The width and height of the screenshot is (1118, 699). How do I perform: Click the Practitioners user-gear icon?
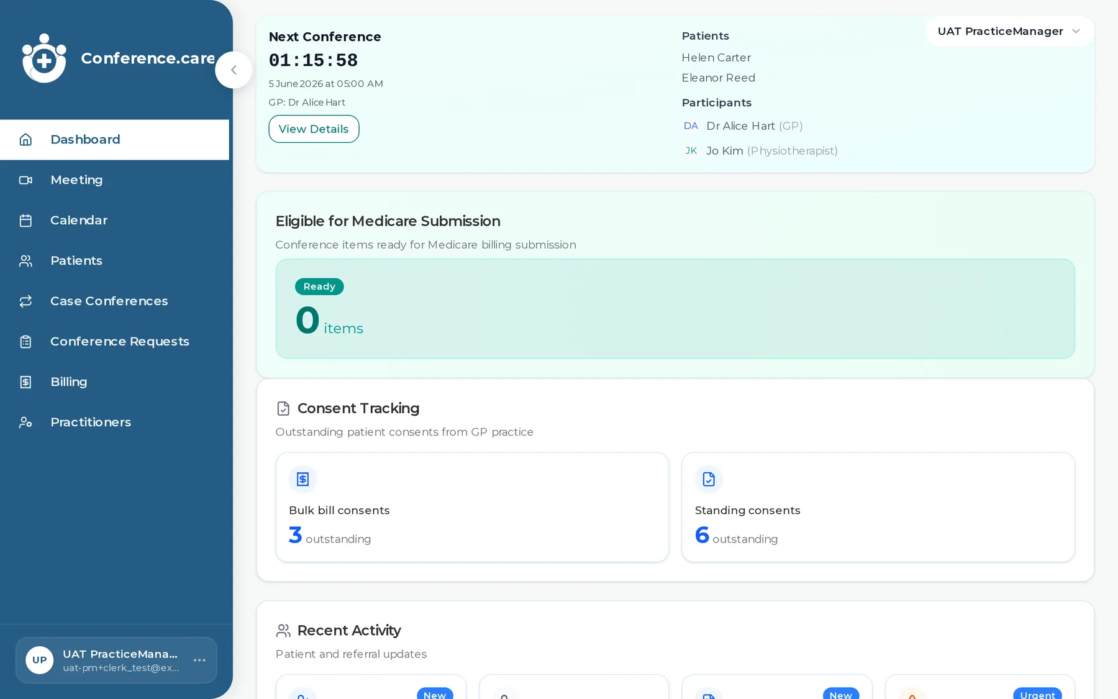(x=25, y=423)
